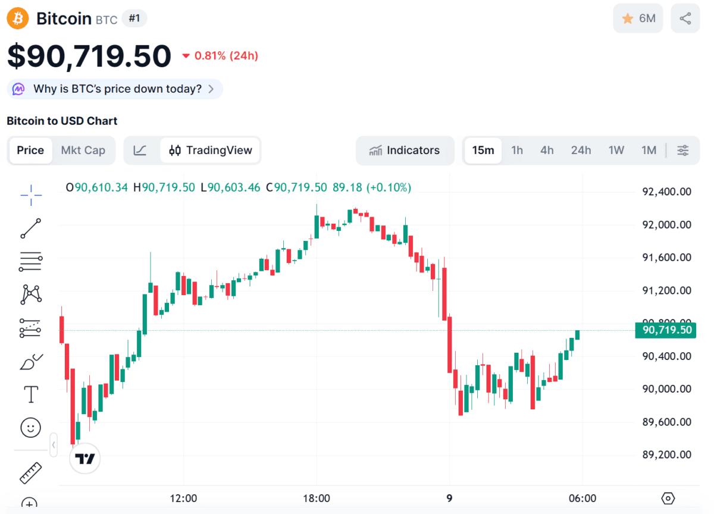Screen dimensions: 714x514
Task: Collapse the drawing toolbar sidebar arrow
Action: point(54,444)
